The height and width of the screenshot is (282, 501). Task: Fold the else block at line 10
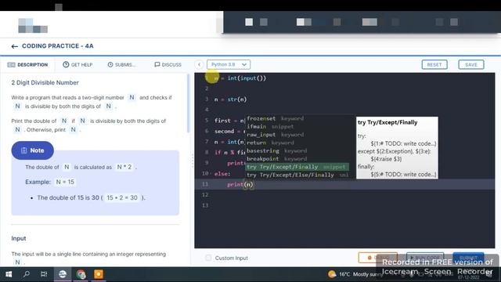[x=211, y=174]
